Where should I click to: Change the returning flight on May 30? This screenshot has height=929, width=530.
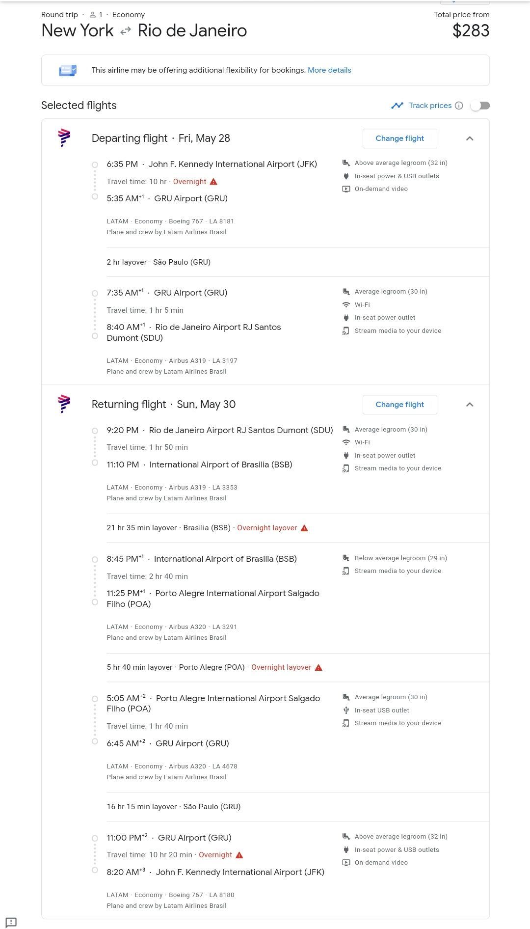point(399,405)
